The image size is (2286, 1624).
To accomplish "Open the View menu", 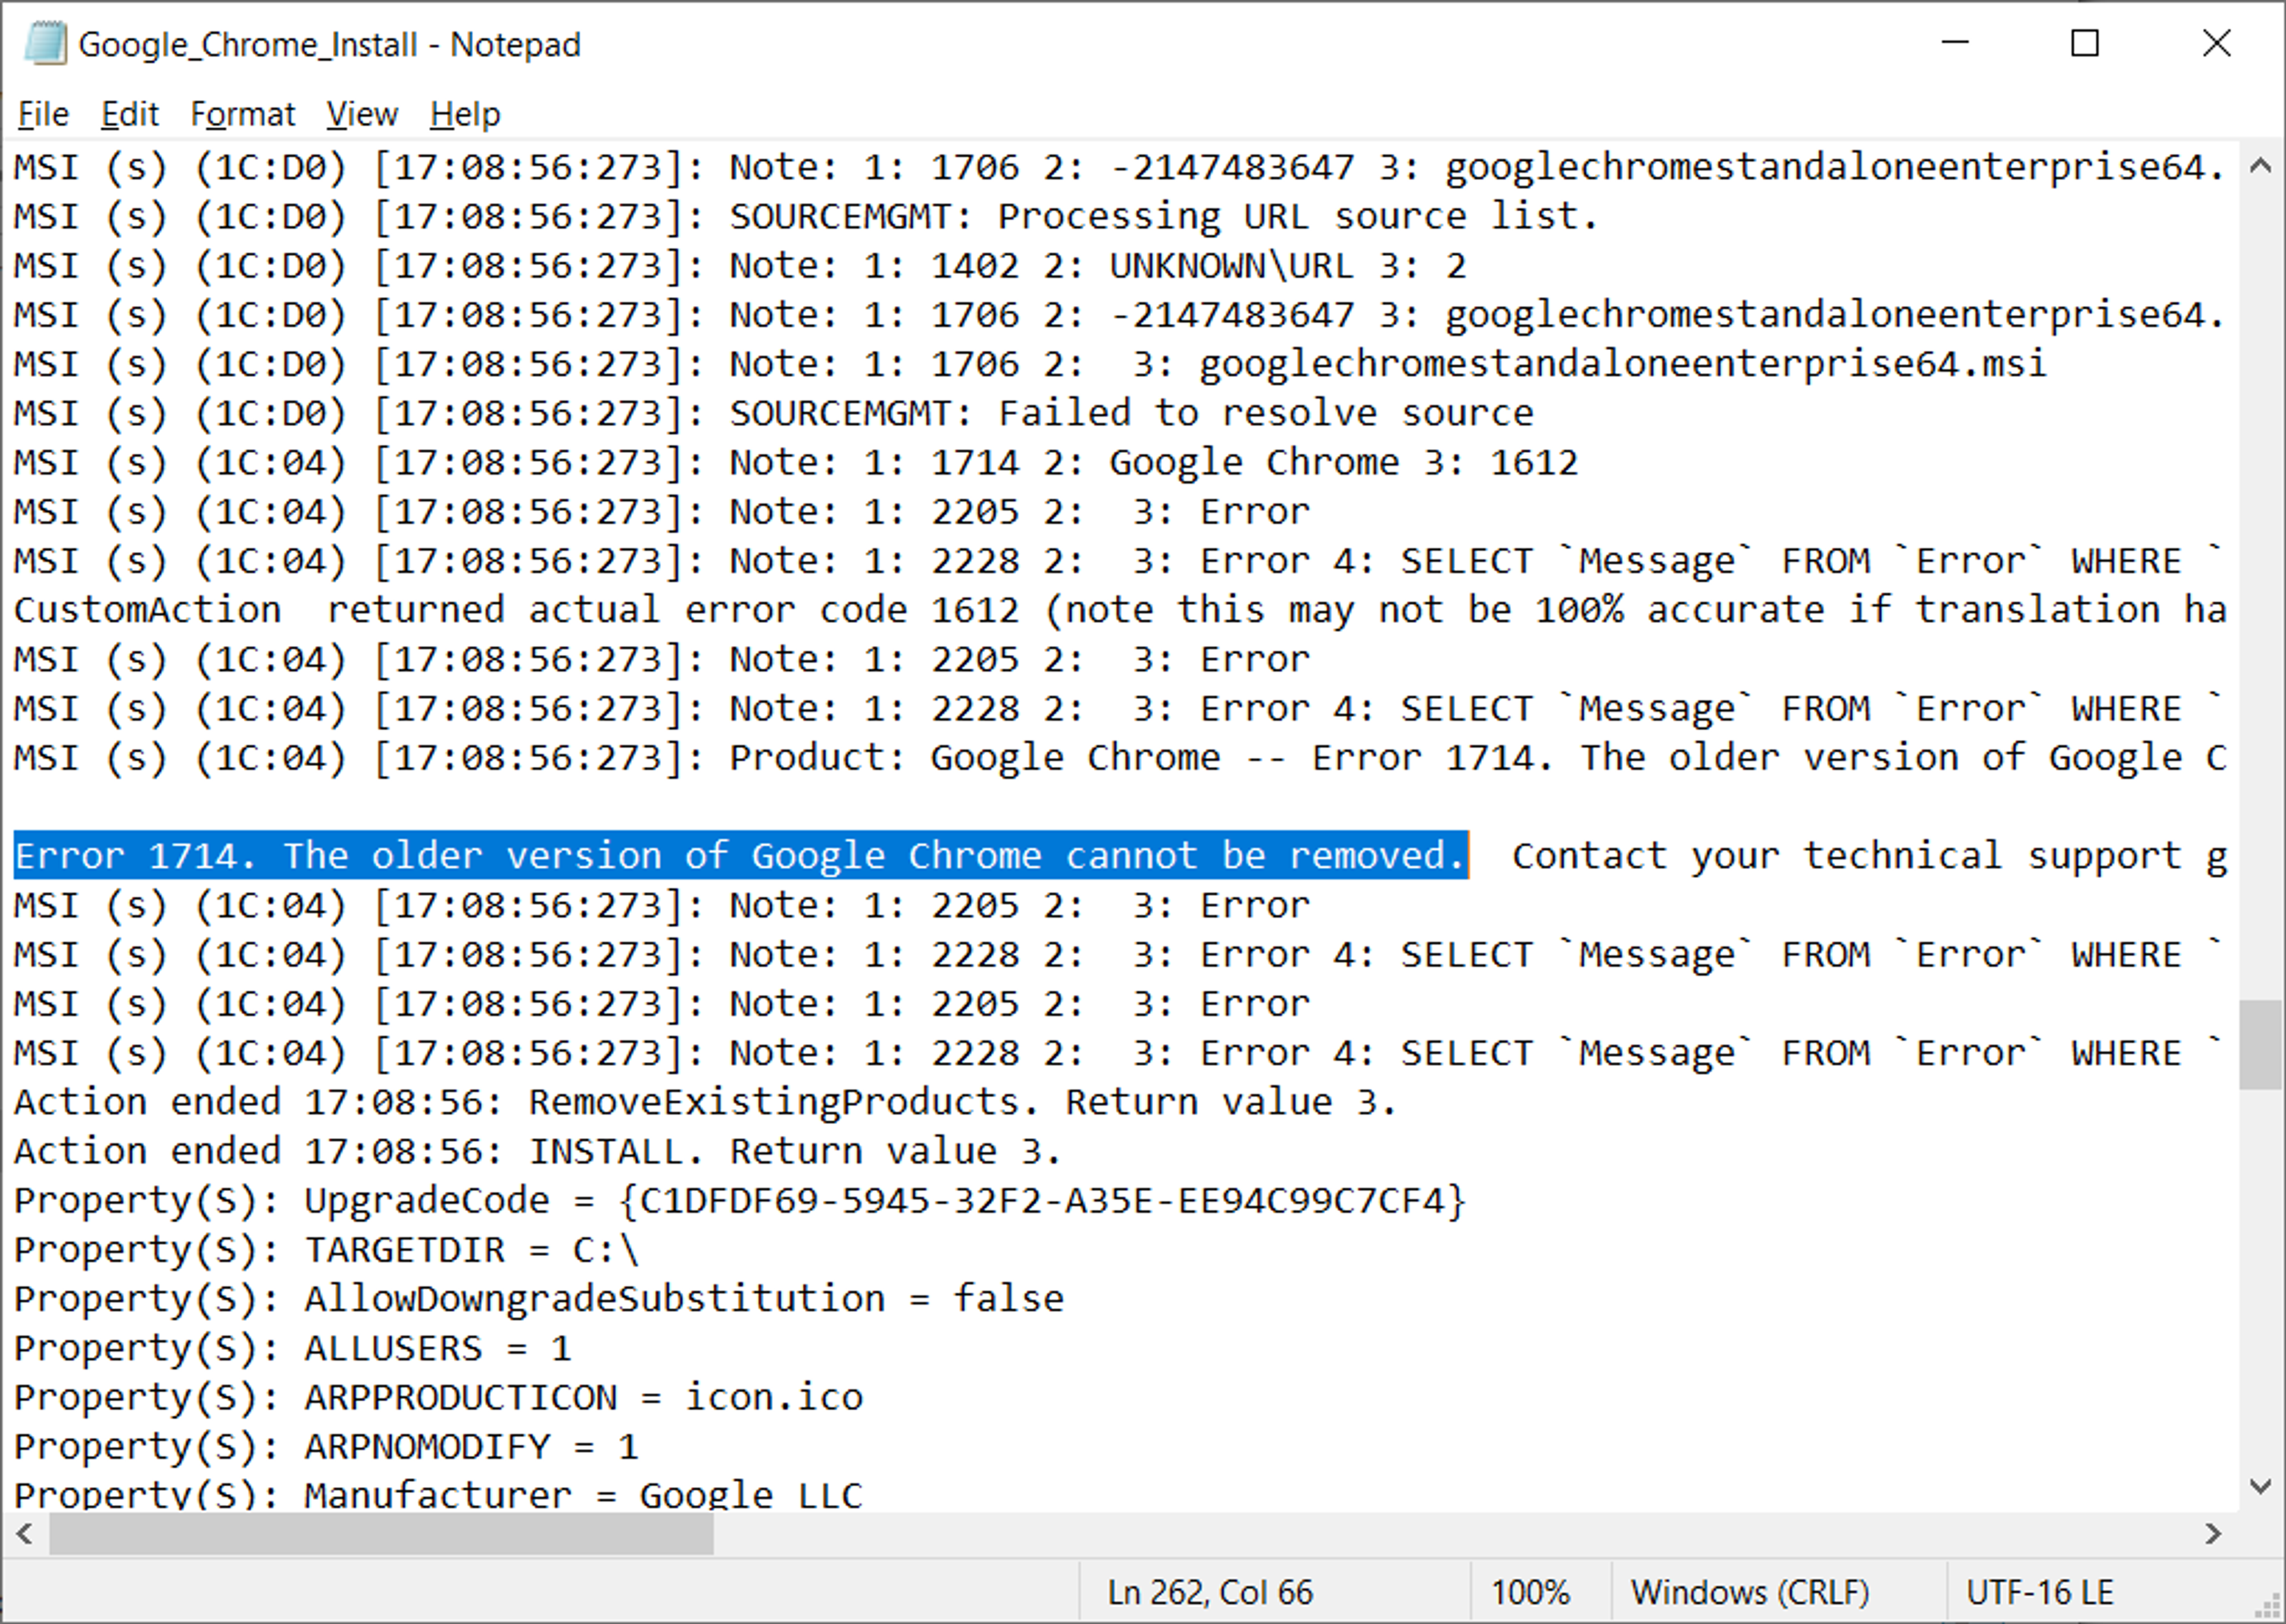I will pyautogui.click(x=362, y=115).
